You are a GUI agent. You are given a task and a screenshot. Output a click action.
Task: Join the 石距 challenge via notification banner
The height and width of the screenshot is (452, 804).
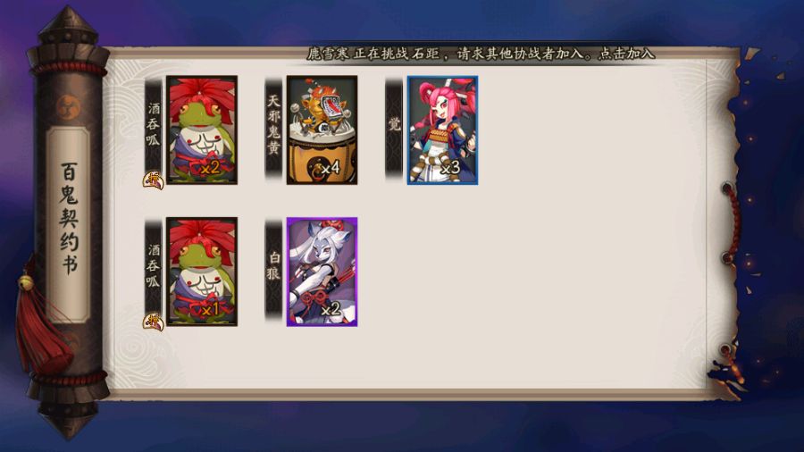point(481,54)
